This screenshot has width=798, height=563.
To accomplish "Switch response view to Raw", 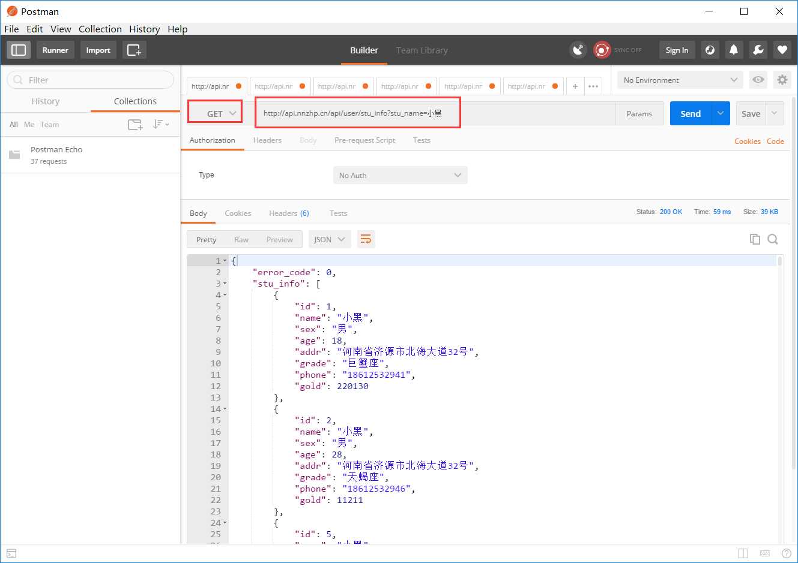I will (x=241, y=239).
